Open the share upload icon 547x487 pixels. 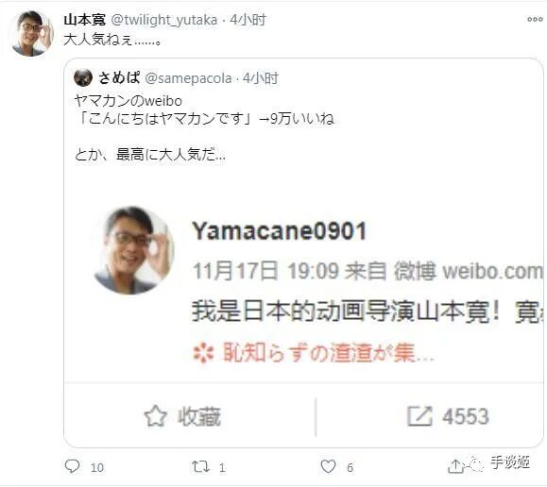pyautogui.click(x=455, y=466)
